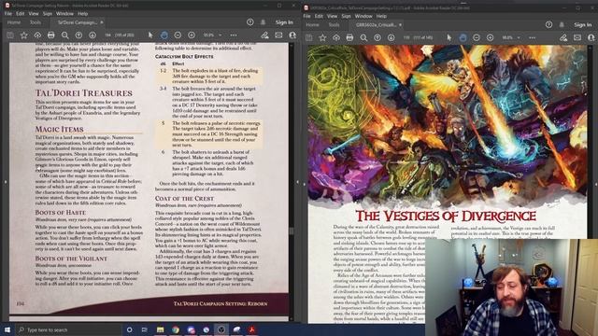Switch to Home tab in right Acrobat window
The image size is (598, 336).
313,25
